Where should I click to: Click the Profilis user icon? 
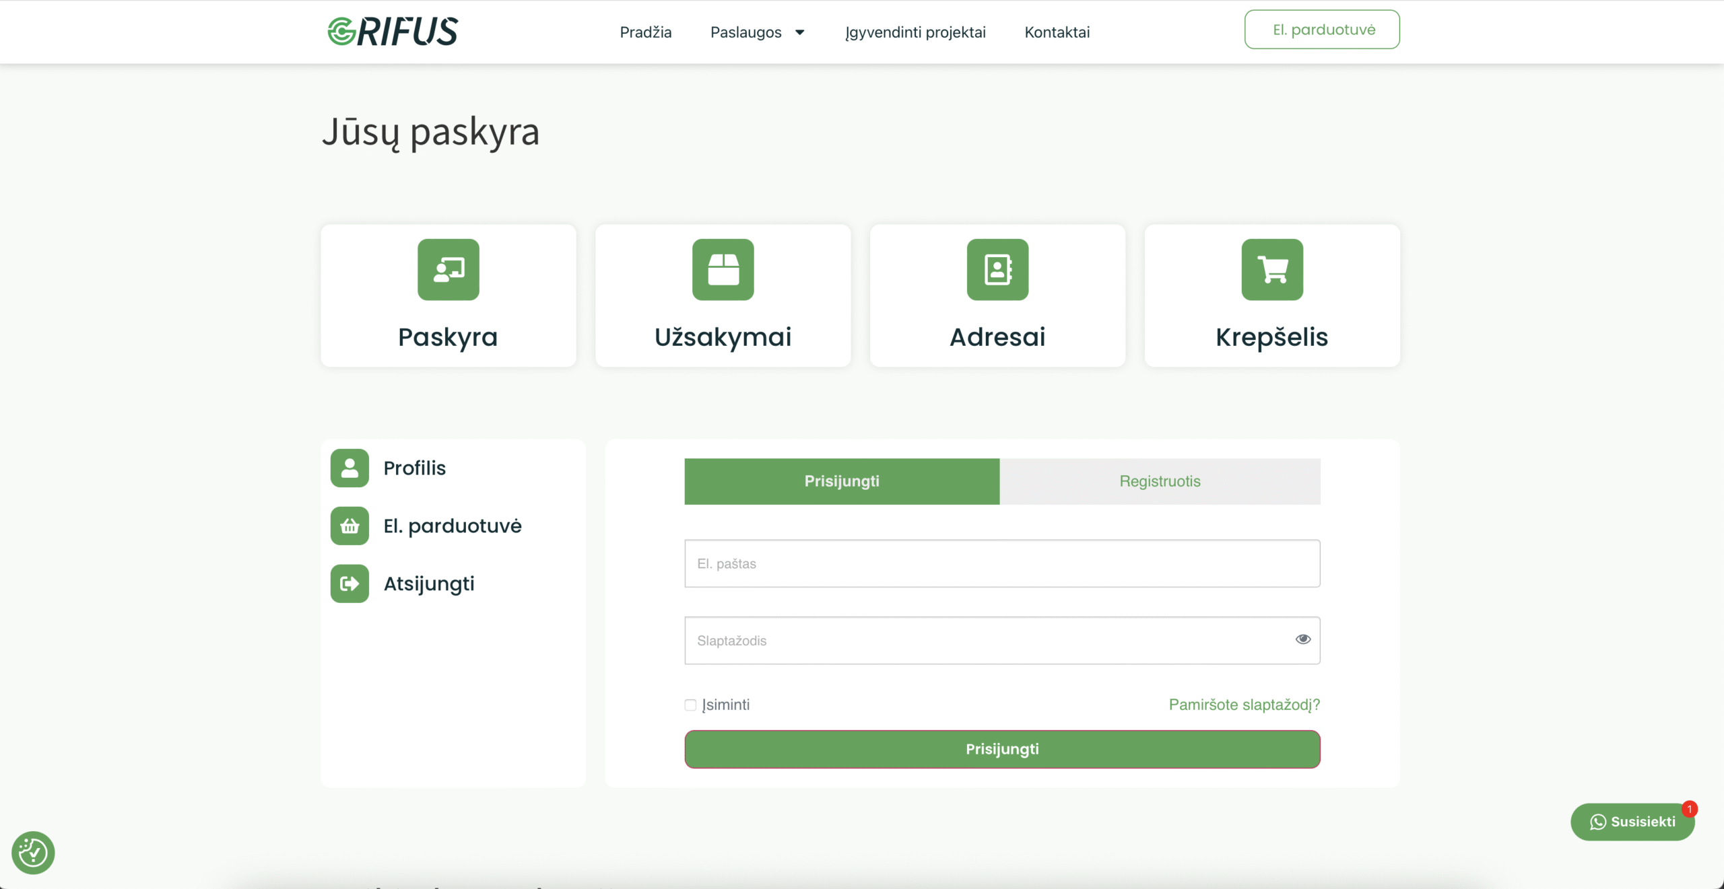point(350,468)
